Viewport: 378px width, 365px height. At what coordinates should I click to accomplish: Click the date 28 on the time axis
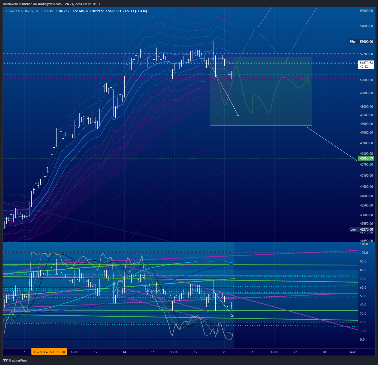click(324, 352)
